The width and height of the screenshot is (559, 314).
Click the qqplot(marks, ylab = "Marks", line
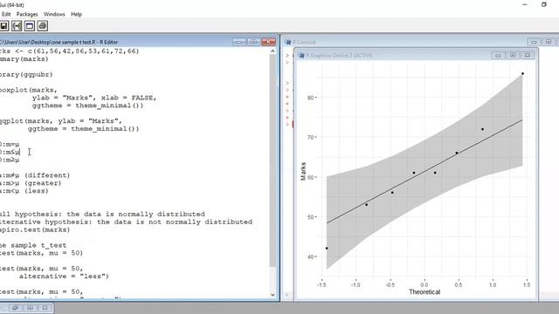[x=61, y=121]
